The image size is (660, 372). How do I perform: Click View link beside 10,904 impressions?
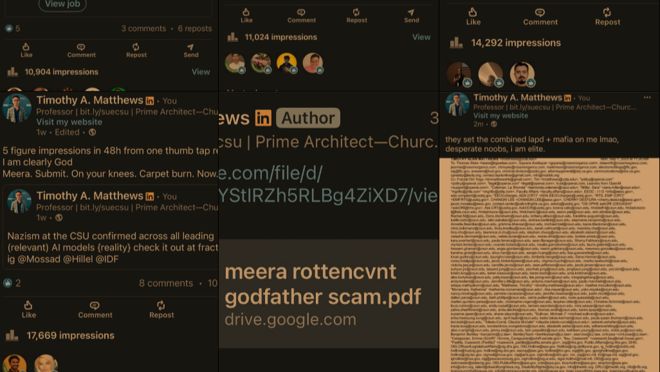point(201,72)
